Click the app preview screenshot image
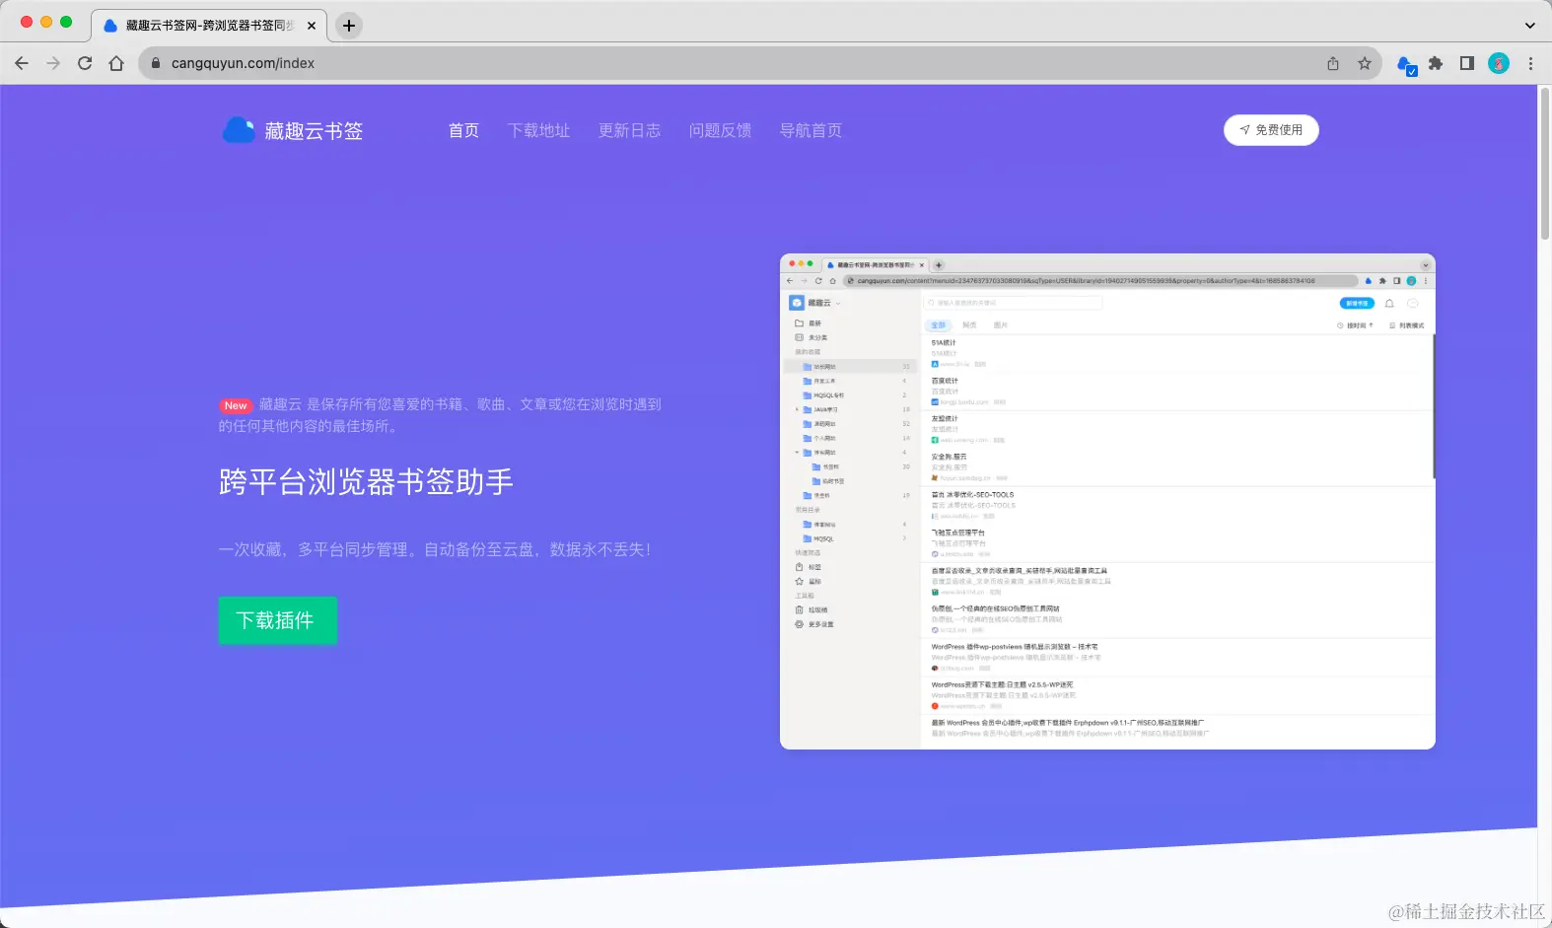Viewport: 1552px width, 928px height. (x=1107, y=501)
